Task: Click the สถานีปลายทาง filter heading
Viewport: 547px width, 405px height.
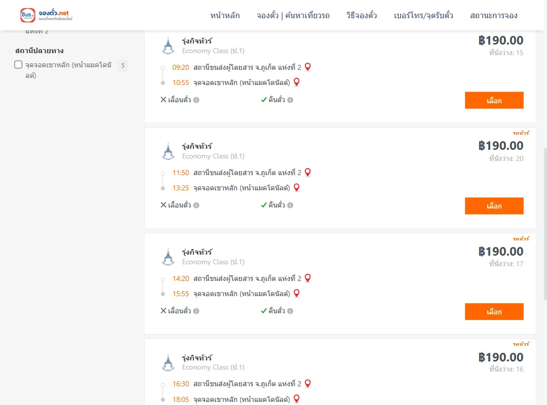Action: (x=40, y=51)
